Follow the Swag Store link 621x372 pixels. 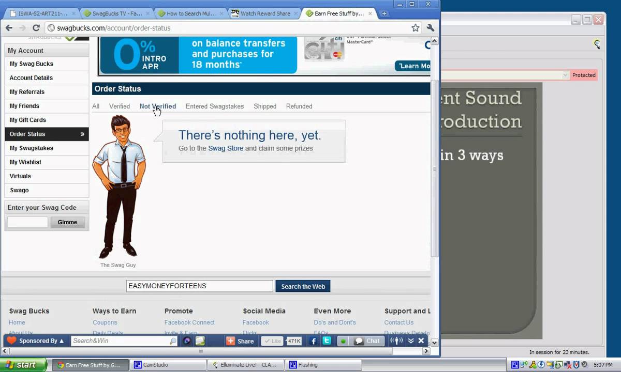[x=226, y=148]
